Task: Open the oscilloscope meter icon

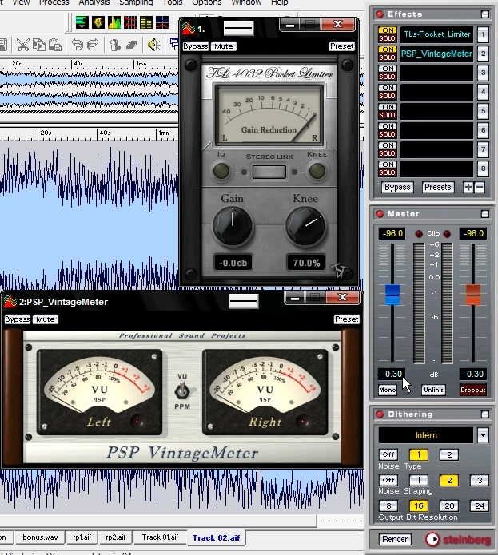Action: (x=162, y=22)
